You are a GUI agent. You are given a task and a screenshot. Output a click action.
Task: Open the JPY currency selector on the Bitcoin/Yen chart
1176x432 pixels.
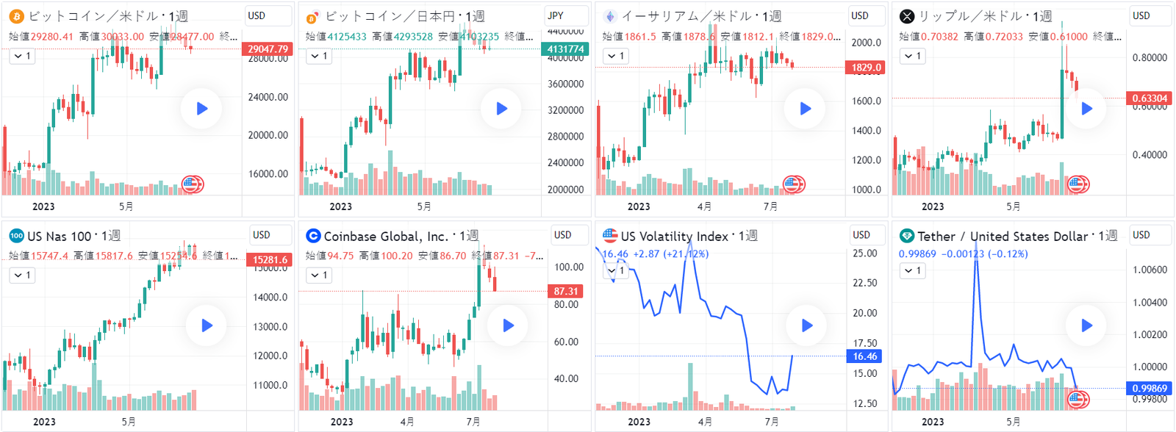coord(566,15)
